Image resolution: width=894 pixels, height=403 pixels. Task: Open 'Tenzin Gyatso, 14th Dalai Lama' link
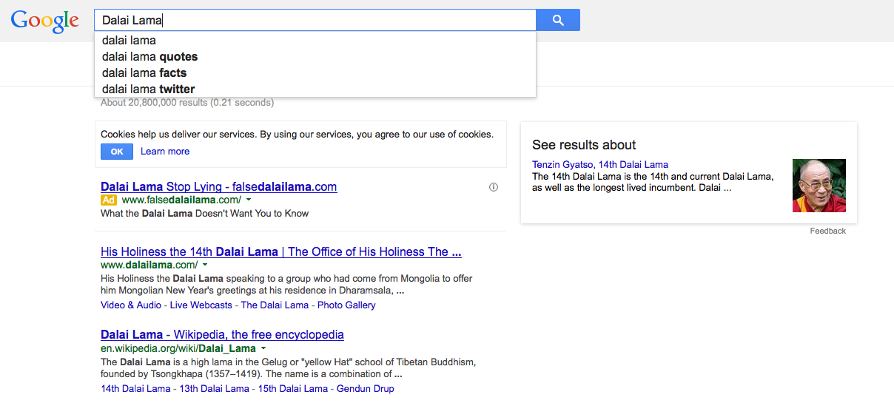600,165
